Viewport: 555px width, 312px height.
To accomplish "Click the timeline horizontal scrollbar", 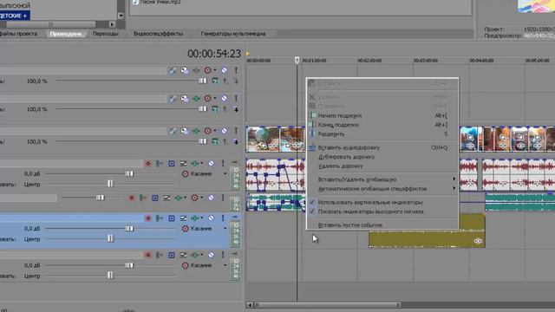I will [x=328, y=304].
